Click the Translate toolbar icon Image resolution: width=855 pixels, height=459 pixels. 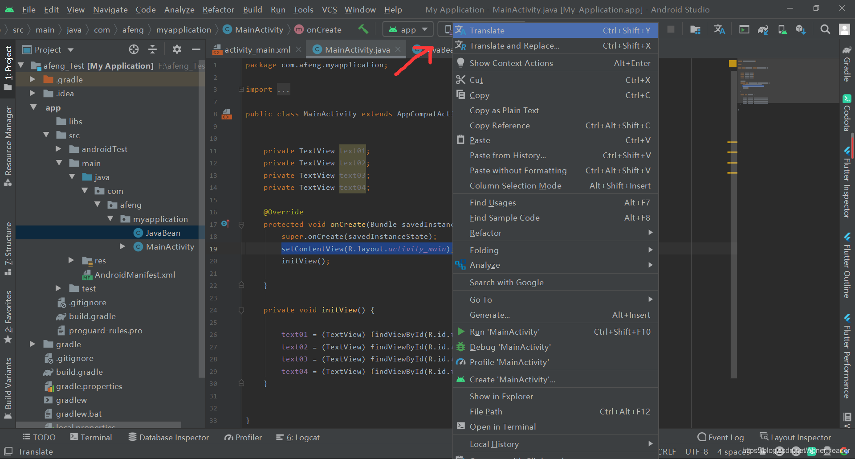click(x=720, y=29)
